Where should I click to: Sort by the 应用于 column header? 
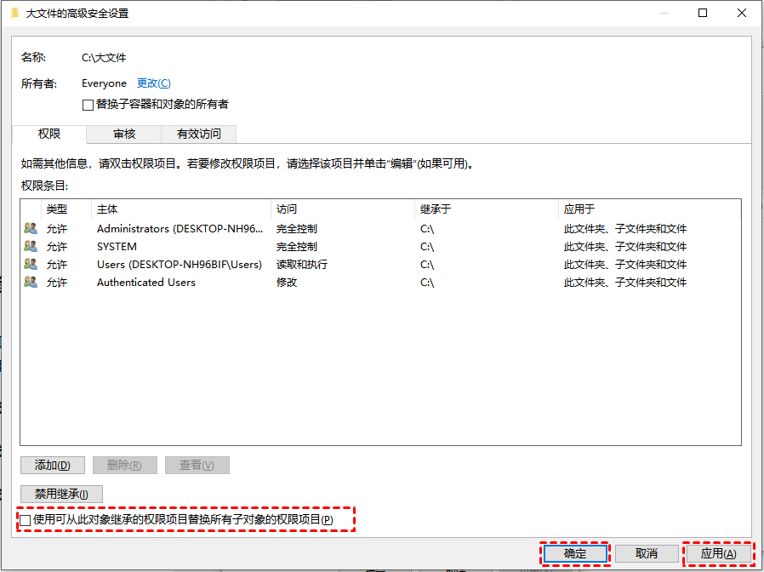pyautogui.click(x=649, y=209)
